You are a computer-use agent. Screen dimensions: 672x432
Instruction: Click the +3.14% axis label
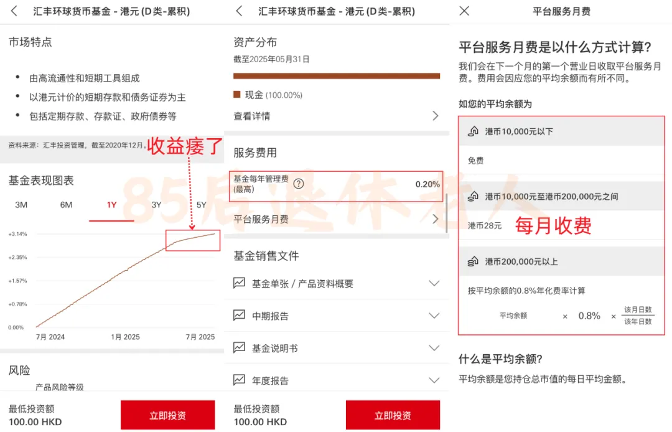coord(17,234)
